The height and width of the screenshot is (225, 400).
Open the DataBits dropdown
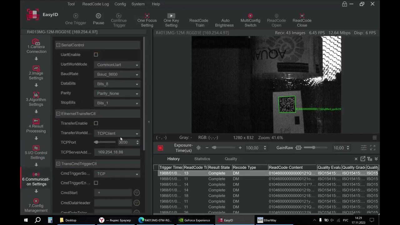coord(117,84)
